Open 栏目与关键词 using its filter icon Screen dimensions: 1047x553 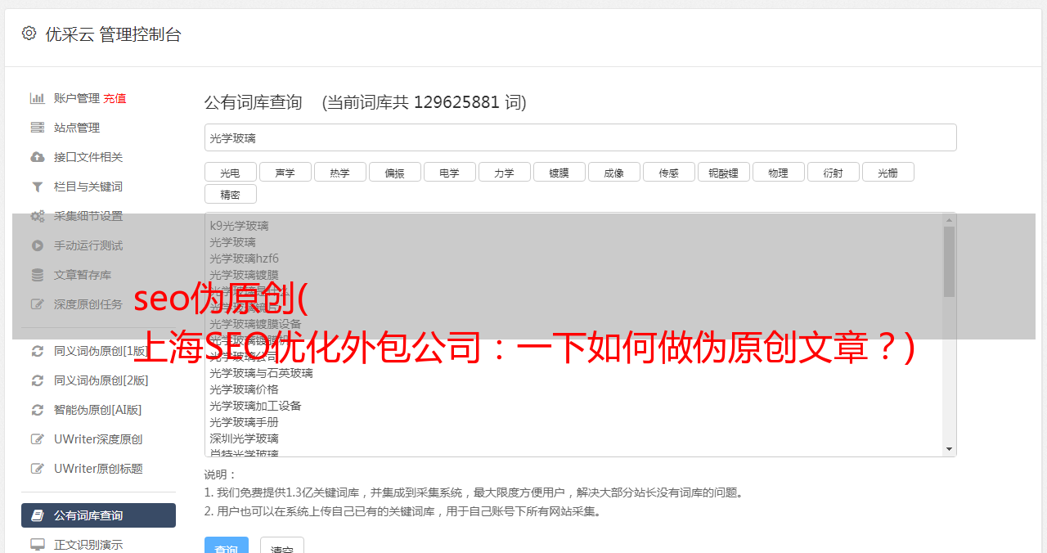pyautogui.click(x=37, y=187)
